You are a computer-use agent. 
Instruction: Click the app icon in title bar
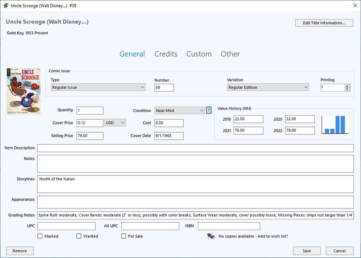coord(6,5)
